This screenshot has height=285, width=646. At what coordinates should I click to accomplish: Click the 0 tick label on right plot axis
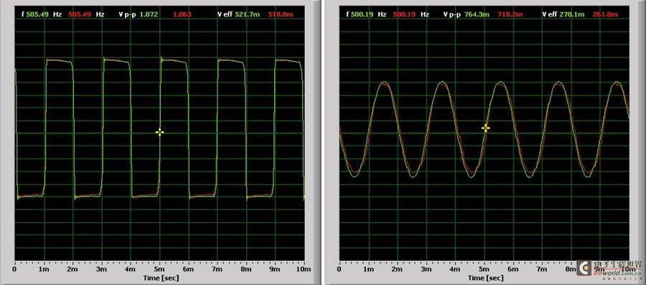point(339,269)
